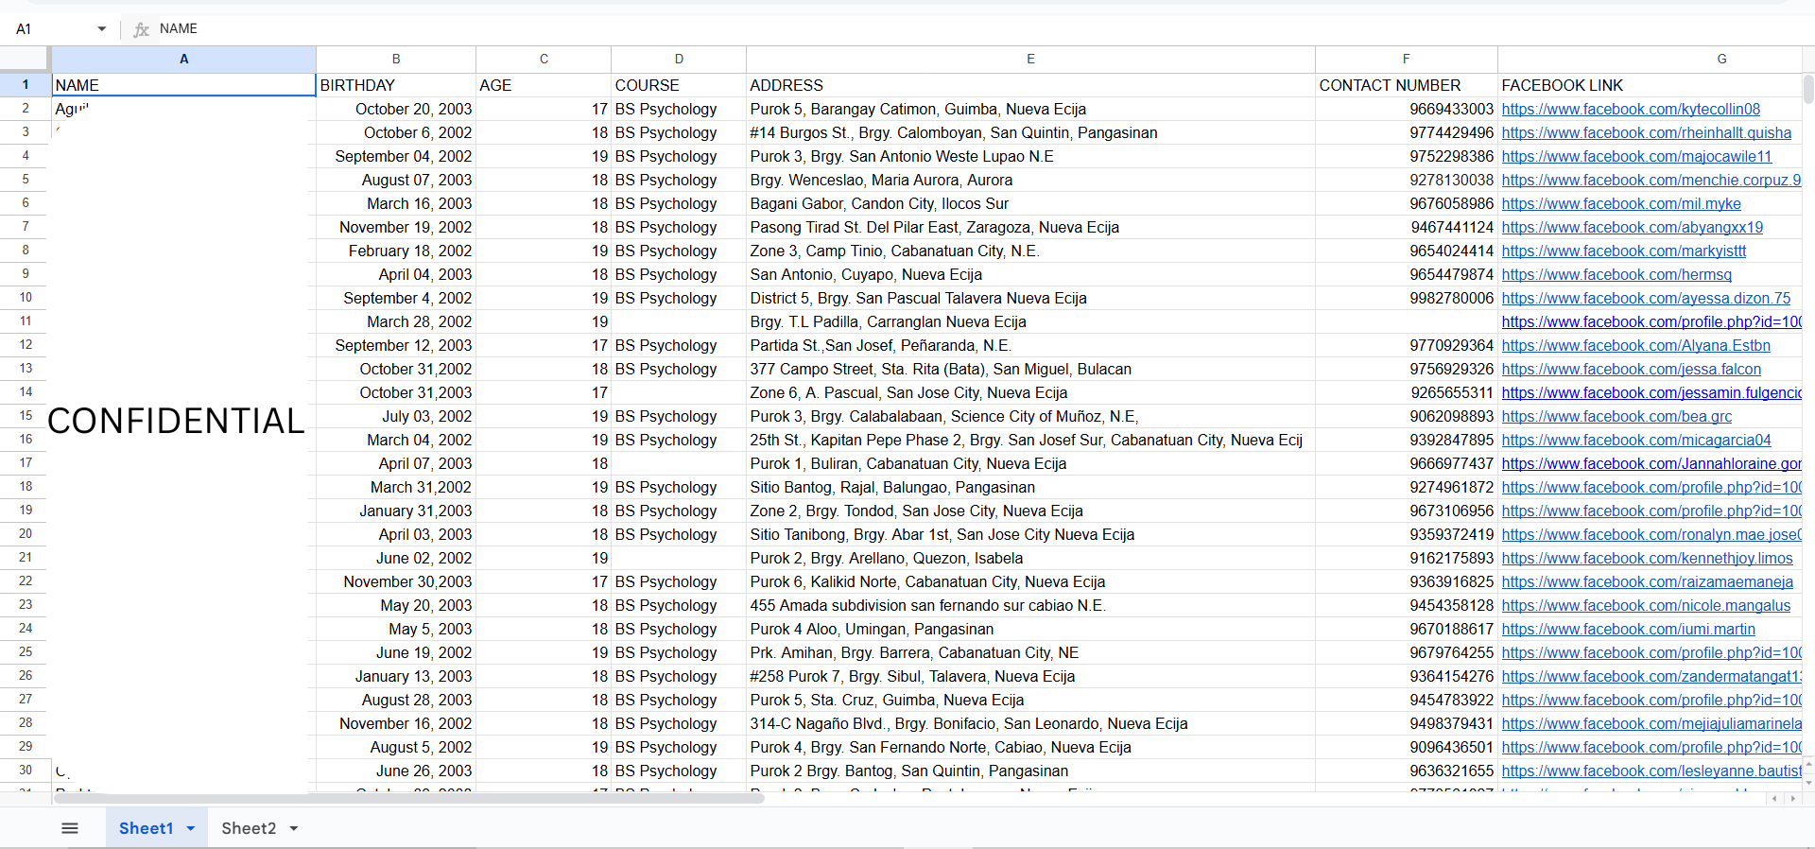Open the jessa.falcon Facebook link
The width and height of the screenshot is (1815, 849).
point(1632,370)
